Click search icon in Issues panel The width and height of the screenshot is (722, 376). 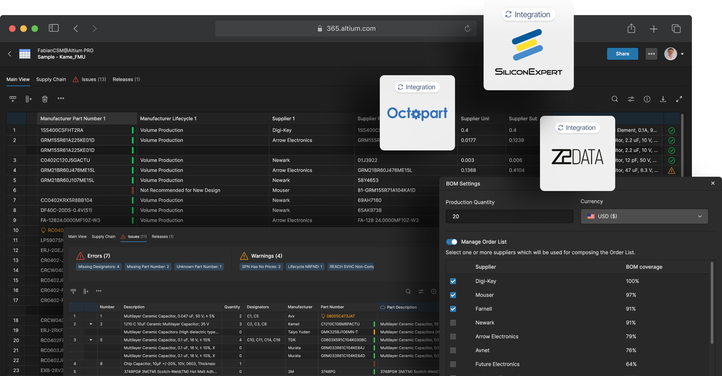(408, 291)
